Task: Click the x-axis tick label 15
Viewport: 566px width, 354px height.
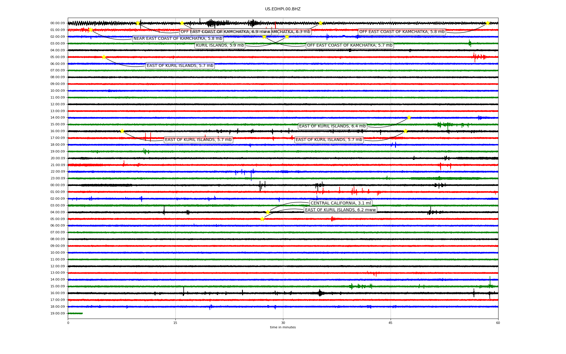Action: [x=175, y=323]
